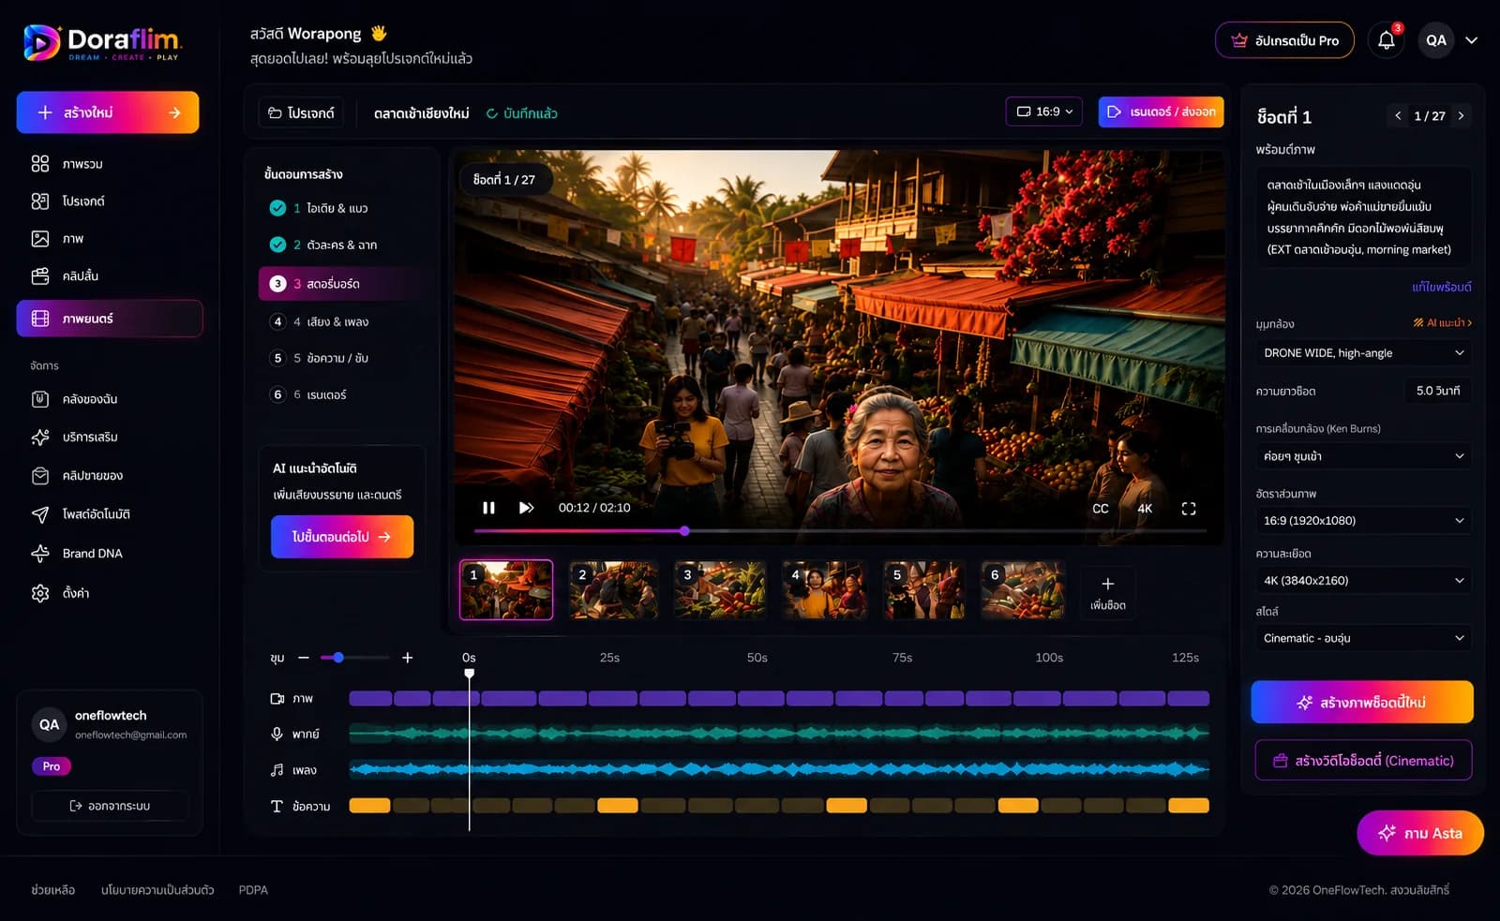
Task: Click the zoom plus icon
Action: [x=408, y=658]
